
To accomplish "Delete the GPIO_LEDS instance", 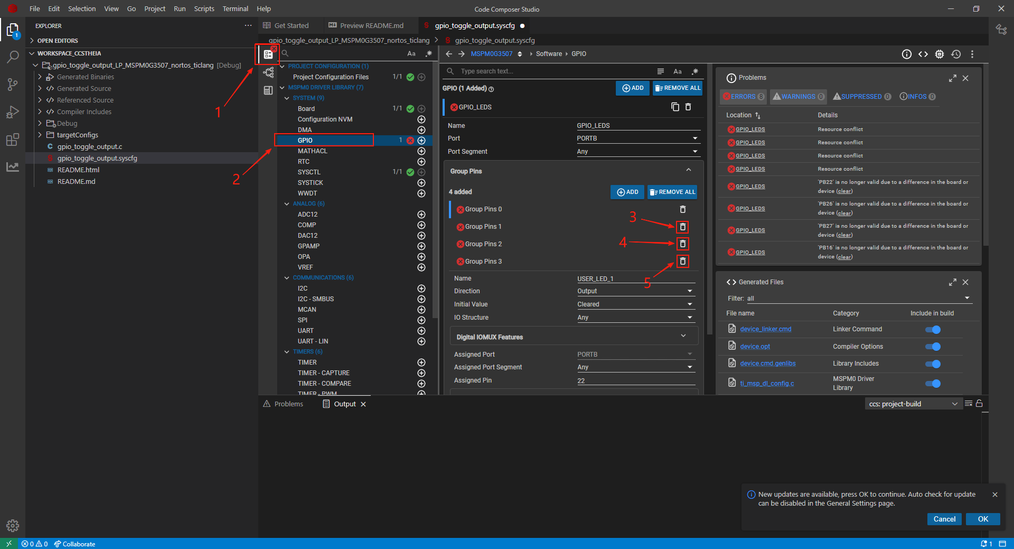I will (x=688, y=107).
